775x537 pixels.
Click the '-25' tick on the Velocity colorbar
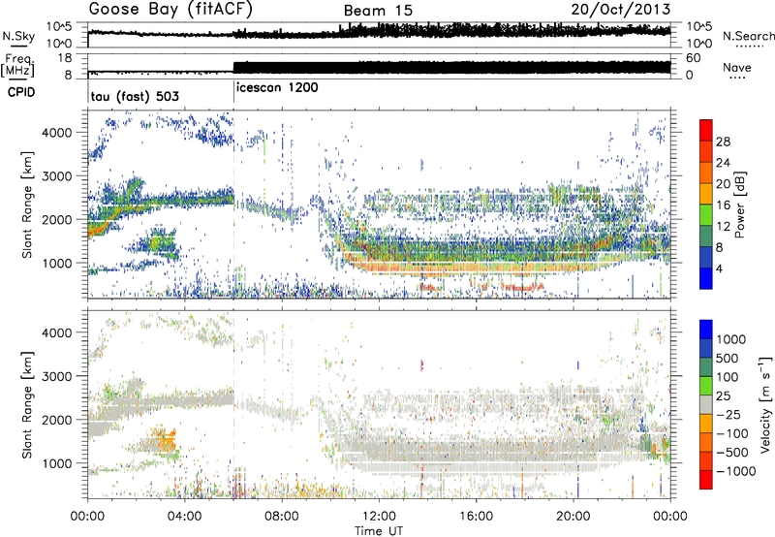point(728,415)
